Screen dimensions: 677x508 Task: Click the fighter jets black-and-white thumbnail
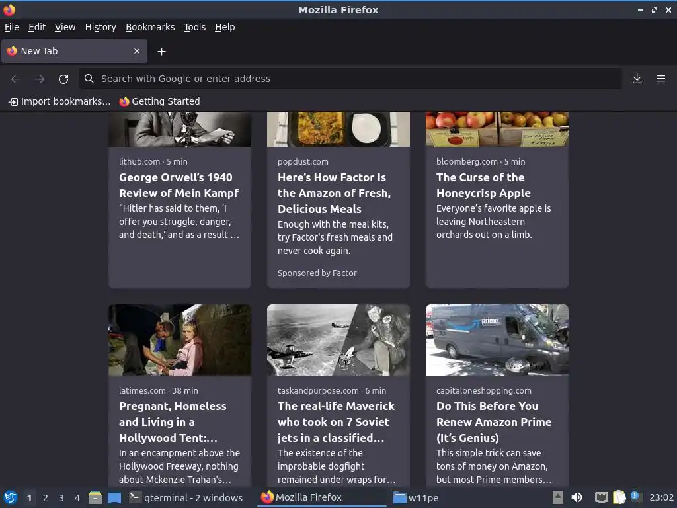click(x=338, y=340)
